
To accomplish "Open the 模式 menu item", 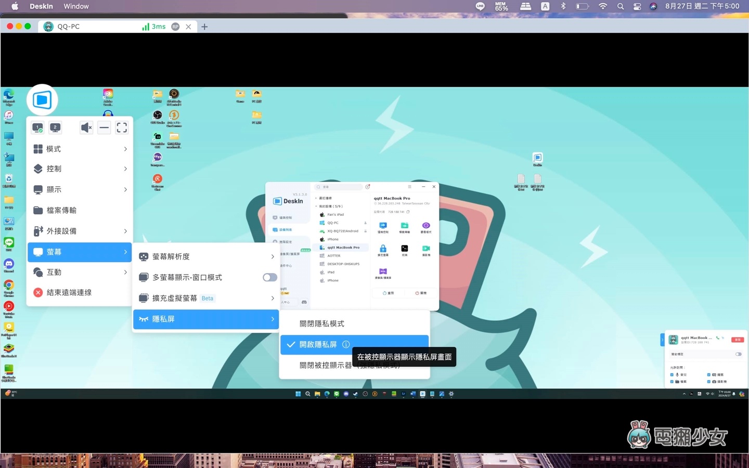I will (x=80, y=149).
